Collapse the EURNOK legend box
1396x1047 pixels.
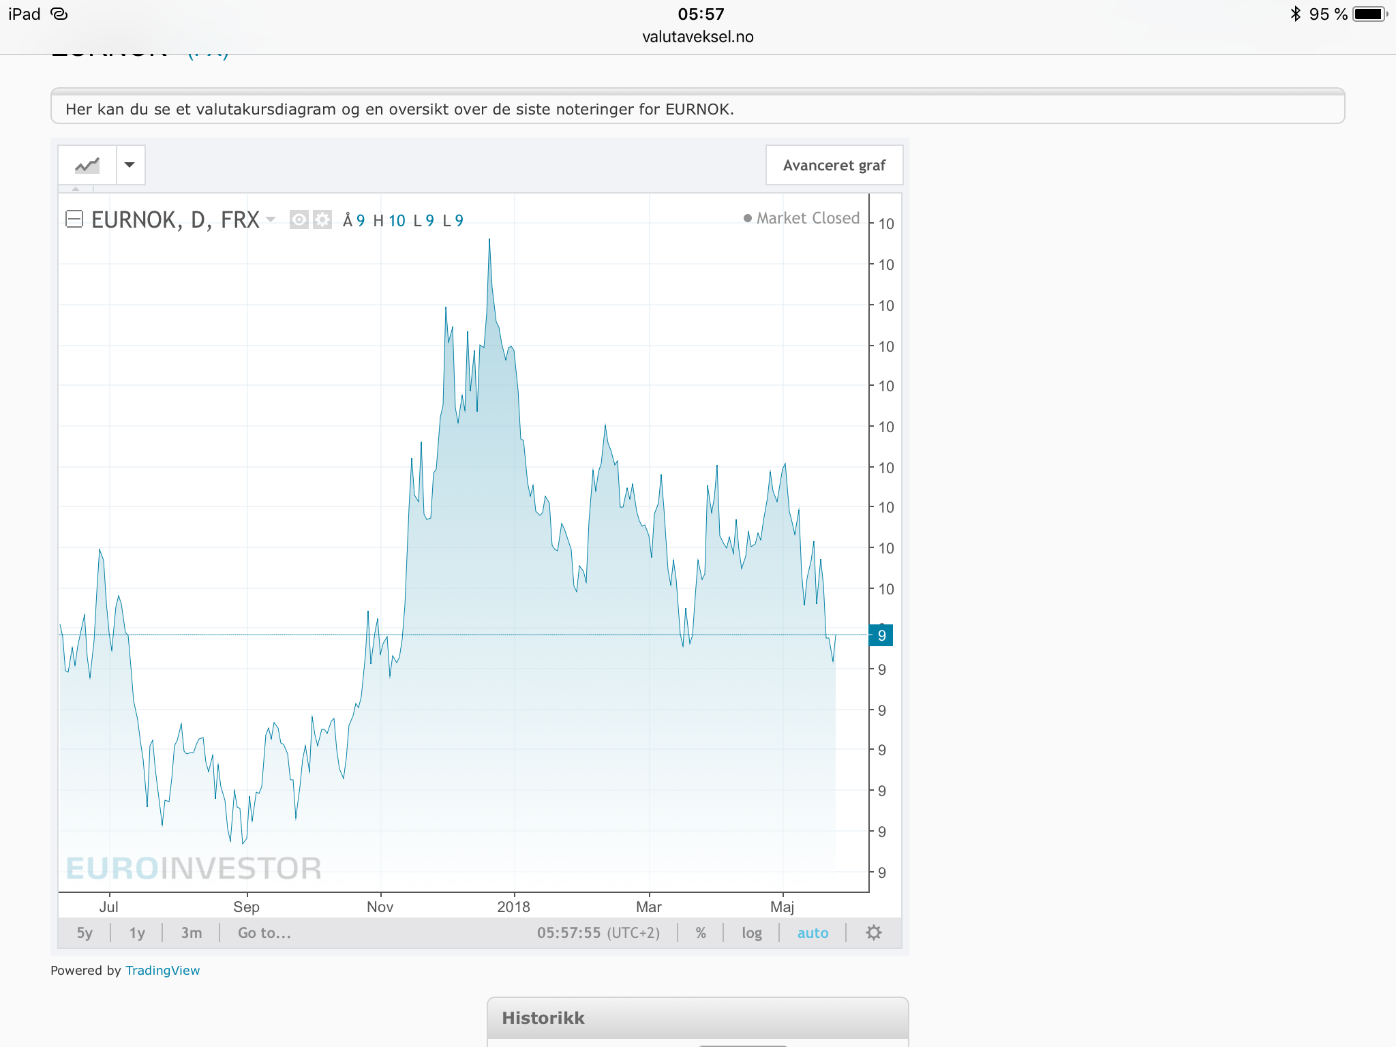tap(74, 219)
